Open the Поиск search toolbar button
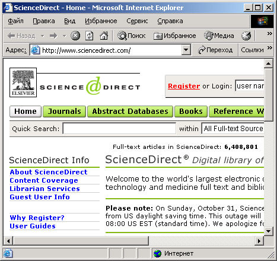 pos(132,36)
